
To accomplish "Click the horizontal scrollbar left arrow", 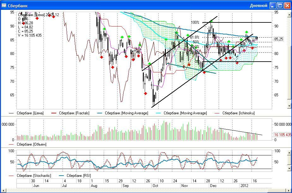I will click(x=3, y=190).
